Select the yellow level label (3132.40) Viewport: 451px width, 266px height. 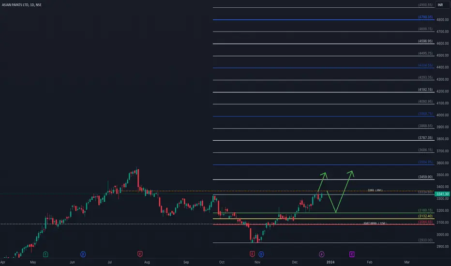425,216
